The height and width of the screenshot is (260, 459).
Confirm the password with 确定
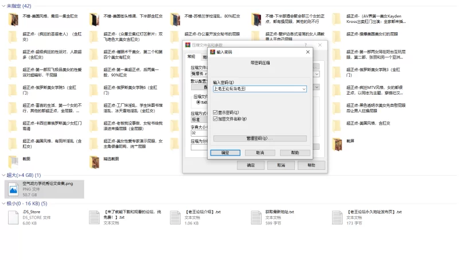pyautogui.click(x=225, y=153)
